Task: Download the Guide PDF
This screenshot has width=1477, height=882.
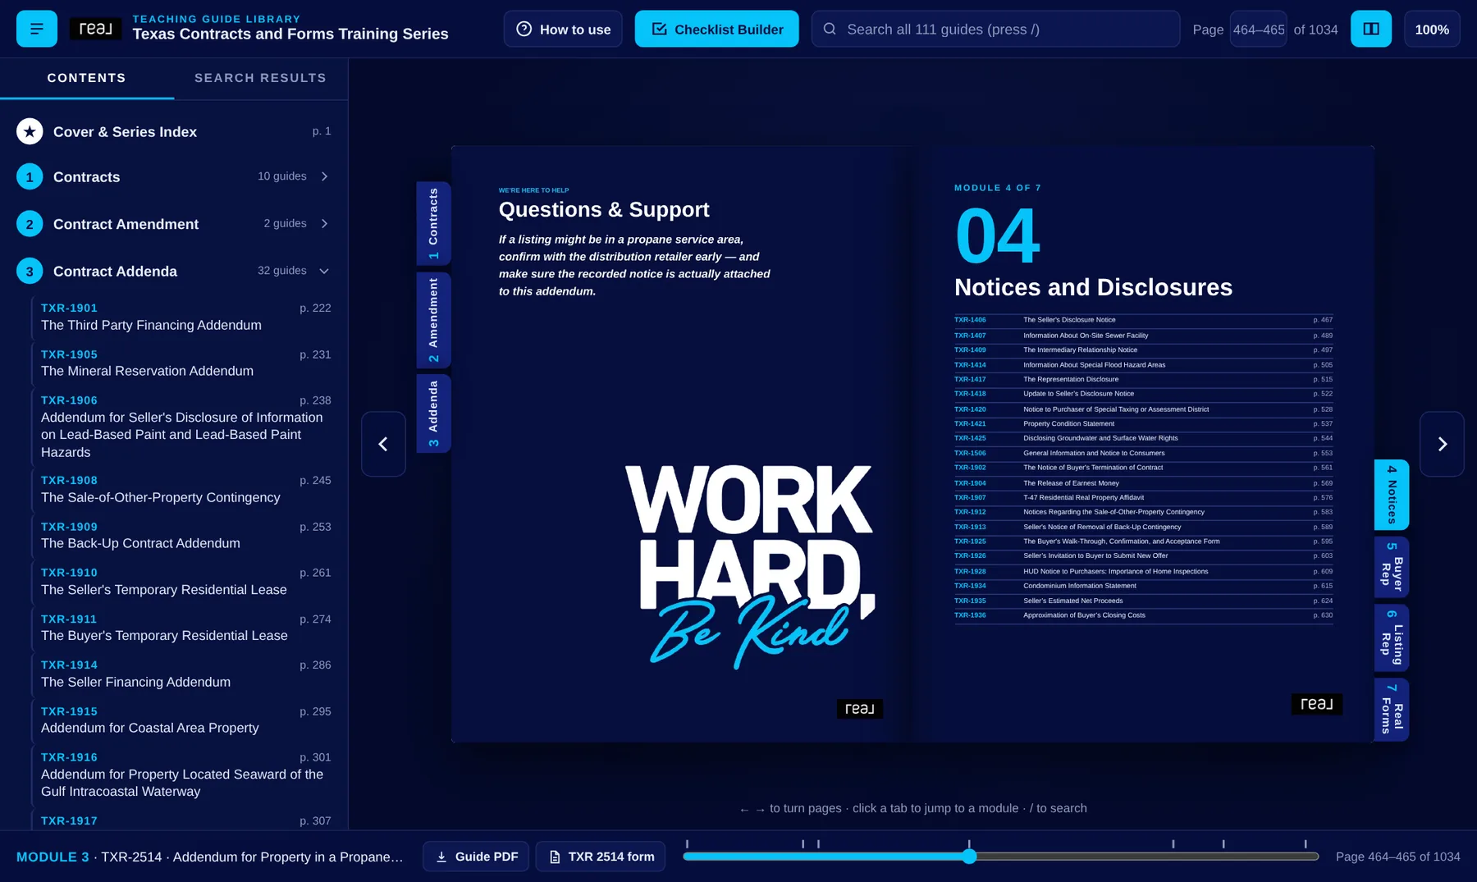Action: pos(476,857)
